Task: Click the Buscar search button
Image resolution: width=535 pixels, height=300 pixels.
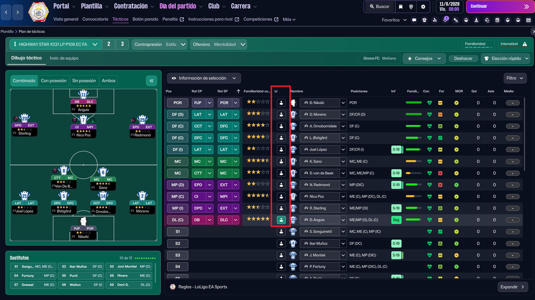Action: [x=379, y=7]
